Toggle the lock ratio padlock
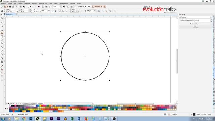This screenshot has height=121, width=215. 37,11
